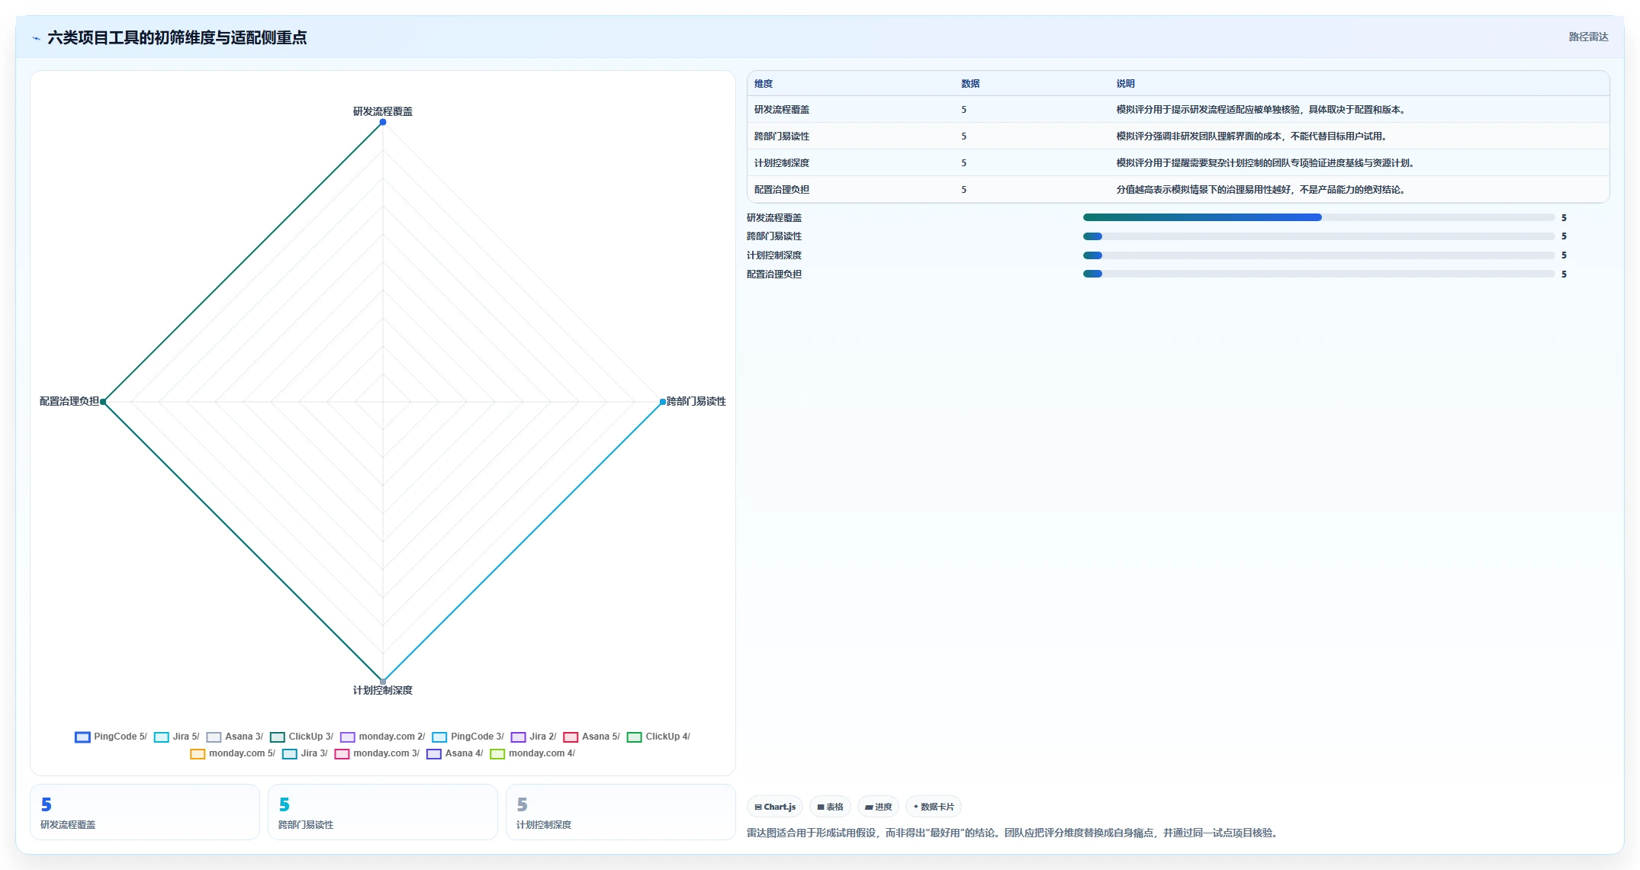
Task: Click the 研发流程覆盖 progress bar
Action: coord(1318,217)
